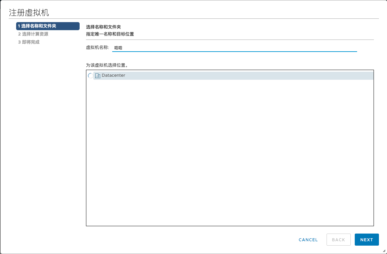The width and height of the screenshot is (387, 254).
Task: Click the 指定唯一名称和目标位置 subtitle
Action: 110,34
